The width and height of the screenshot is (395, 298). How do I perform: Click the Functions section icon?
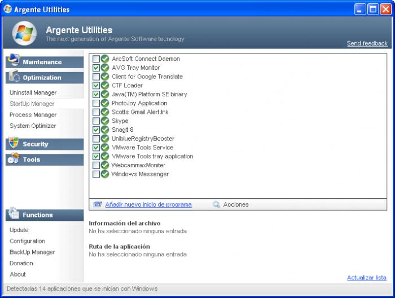click(14, 213)
